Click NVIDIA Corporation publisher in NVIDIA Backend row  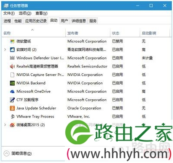tap(85, 83)
